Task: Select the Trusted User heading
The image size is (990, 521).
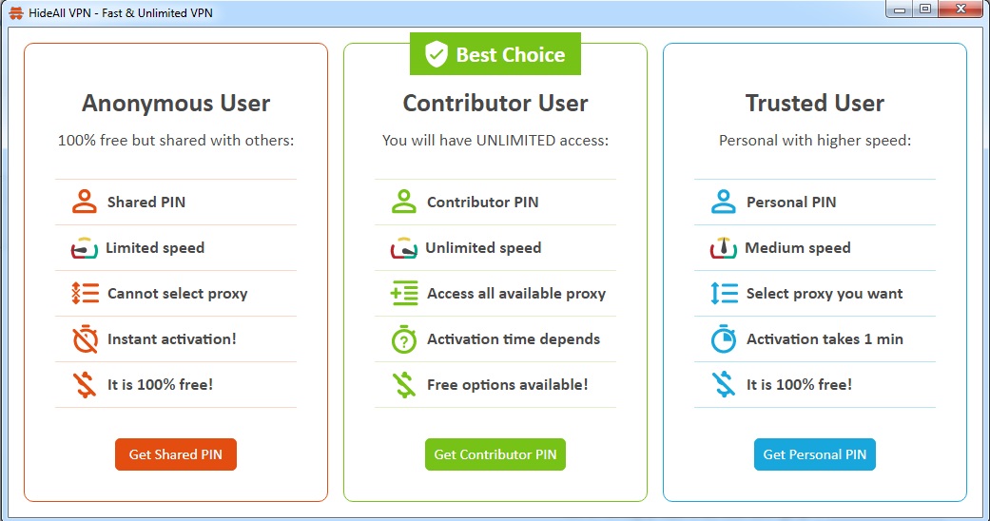Action: (814, 103)
